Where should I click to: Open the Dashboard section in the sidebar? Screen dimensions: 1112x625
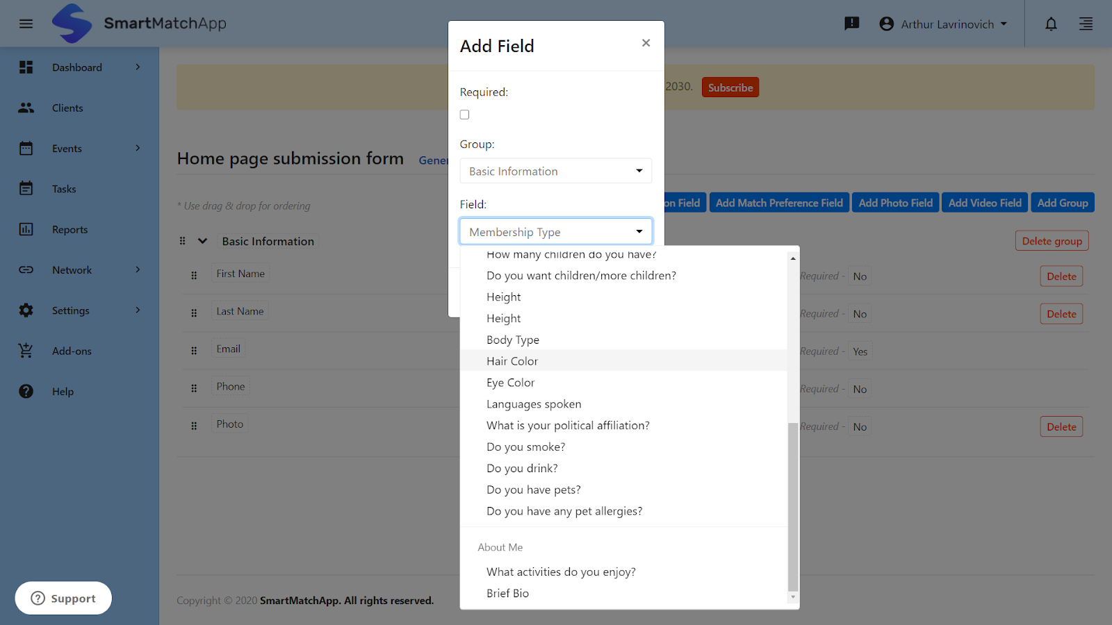(x=76, y=67)
